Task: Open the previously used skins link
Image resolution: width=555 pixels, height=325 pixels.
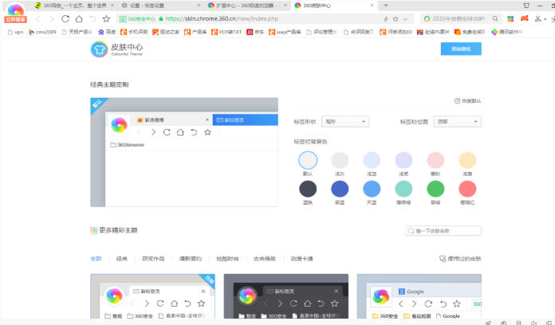Action: coord(460,259)
